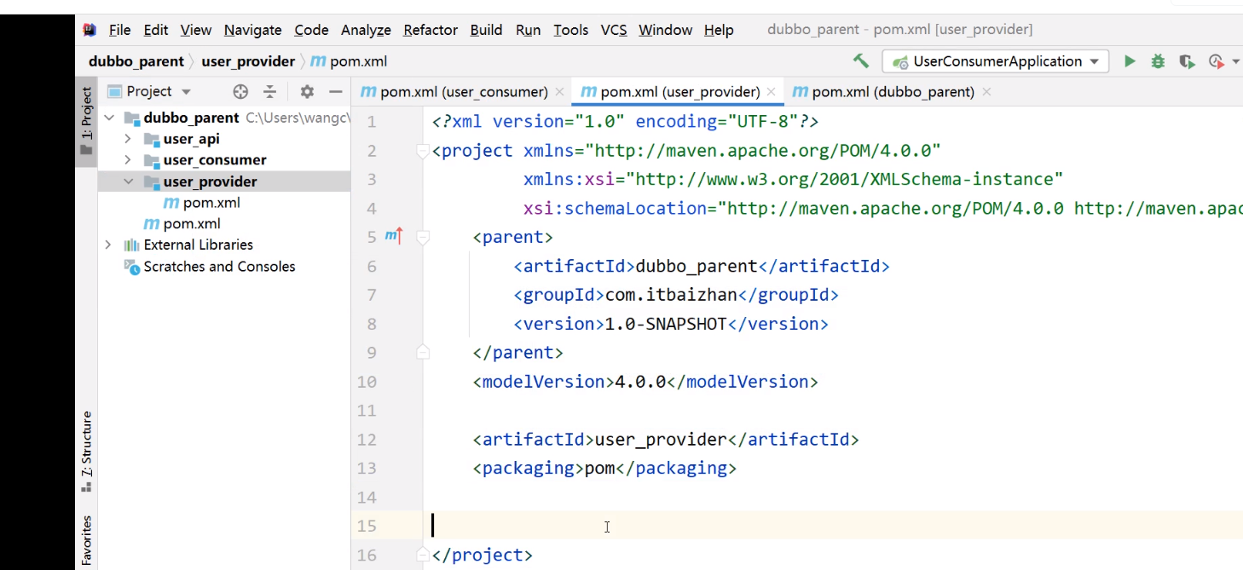Hide the Project tool window
This screenshot has height=570, width=1243.
tap(336, 91)
